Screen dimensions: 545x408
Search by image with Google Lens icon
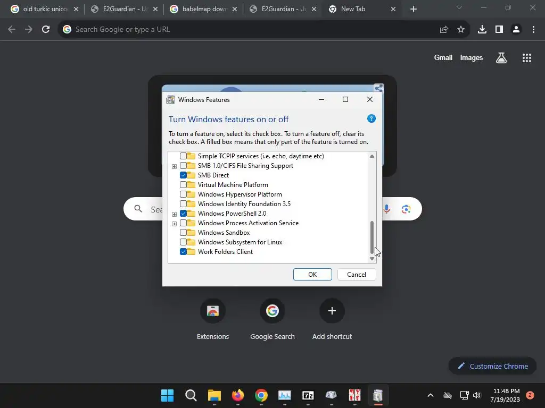[406, 209]
